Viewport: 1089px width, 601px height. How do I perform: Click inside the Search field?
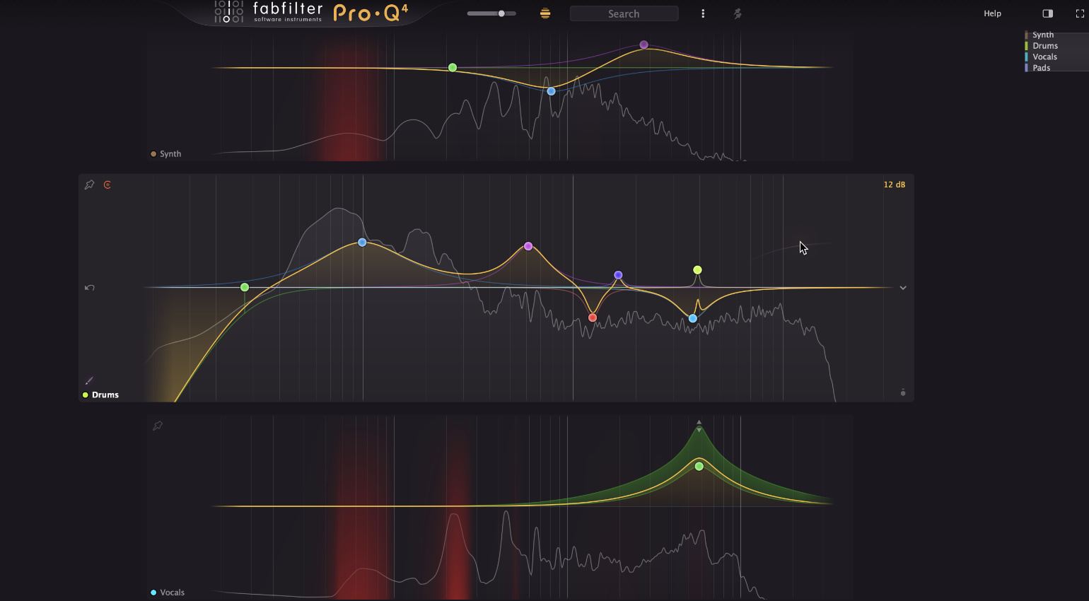pyautogui.click(x=624, y=13)
